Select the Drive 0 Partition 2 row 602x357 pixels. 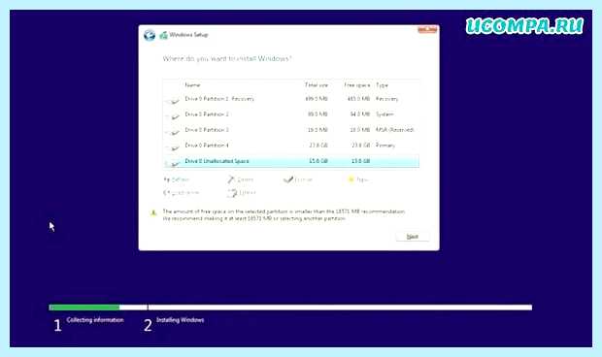pos(291,114)
